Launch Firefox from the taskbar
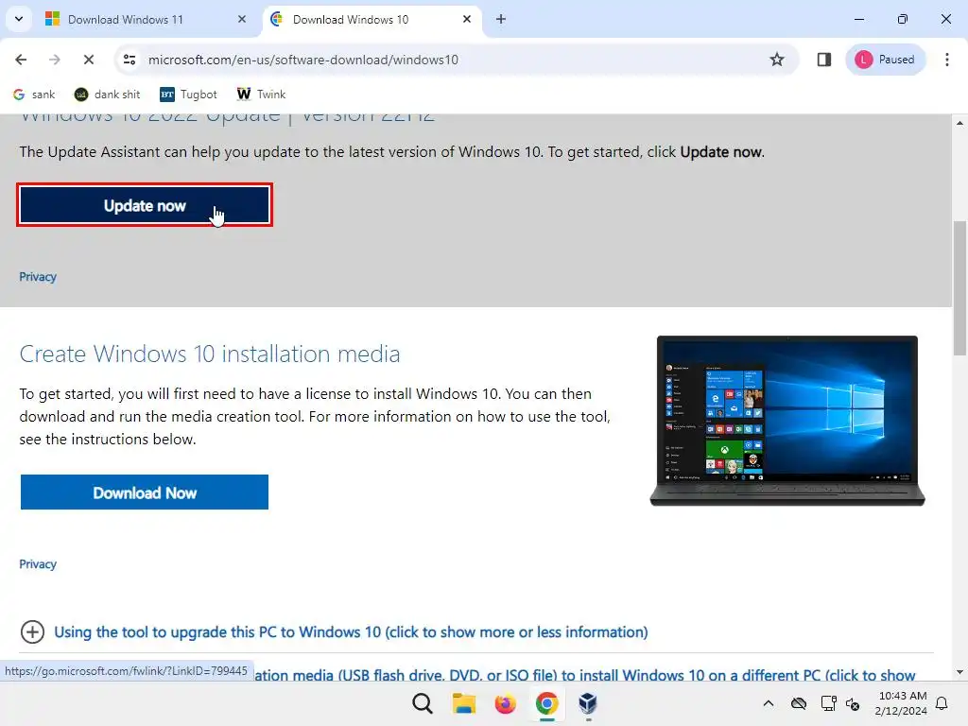 [x=505, y=703]
